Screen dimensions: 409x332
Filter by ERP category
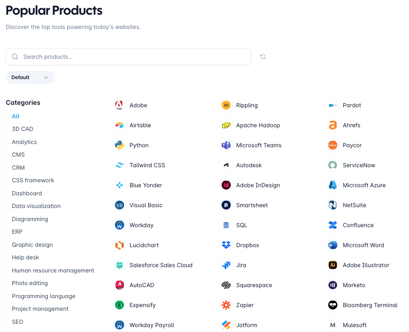17,232
